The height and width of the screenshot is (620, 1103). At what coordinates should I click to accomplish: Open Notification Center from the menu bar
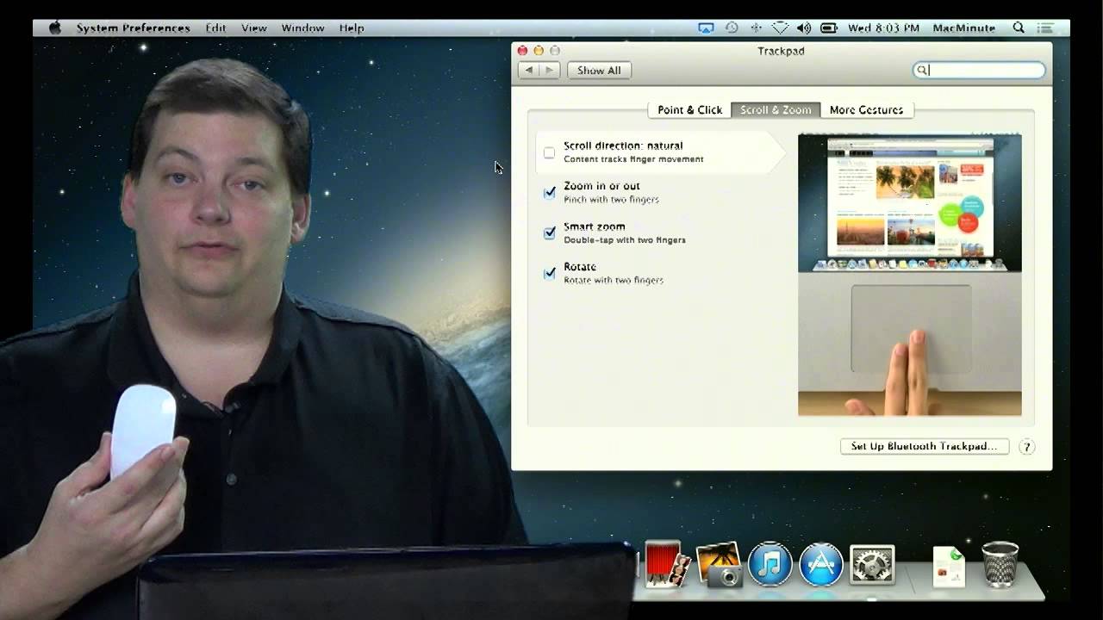point(1045,28)
